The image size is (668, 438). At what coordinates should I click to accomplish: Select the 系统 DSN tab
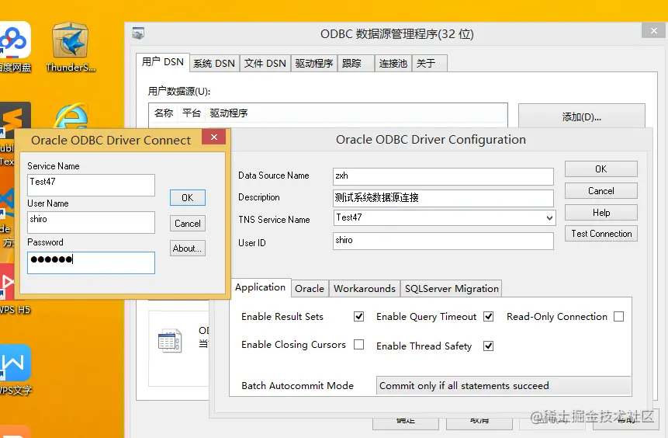pyautogui.click(x=214, y=64)
